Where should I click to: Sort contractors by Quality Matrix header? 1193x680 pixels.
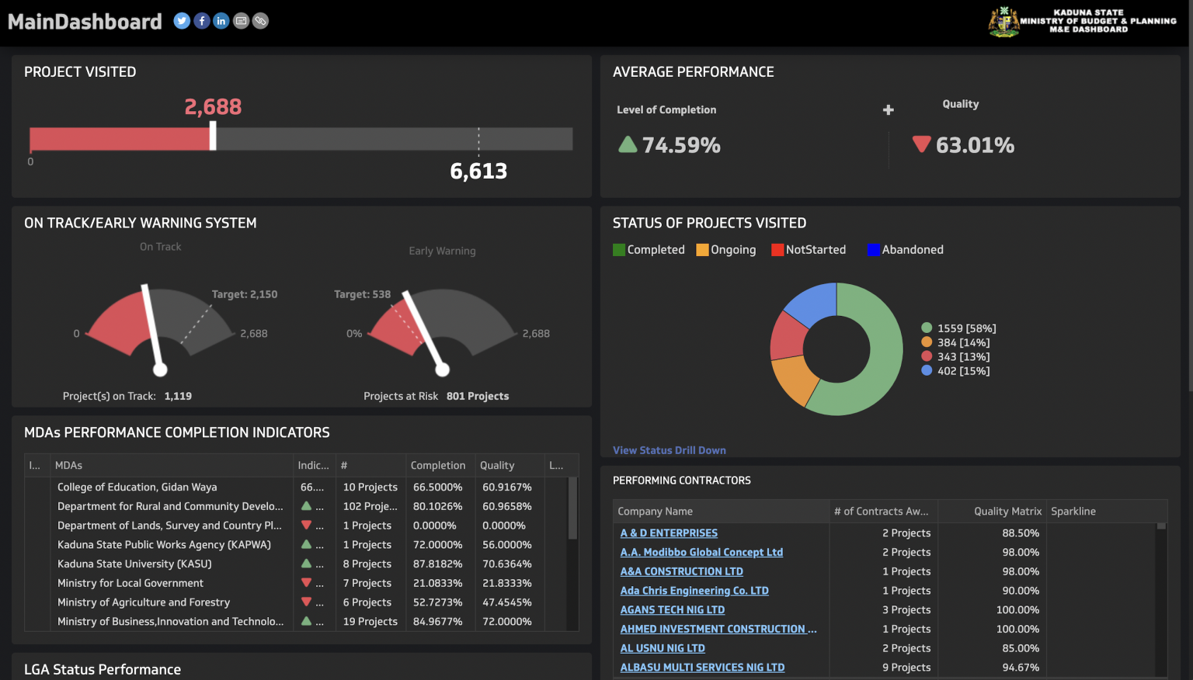[1007, 512]
